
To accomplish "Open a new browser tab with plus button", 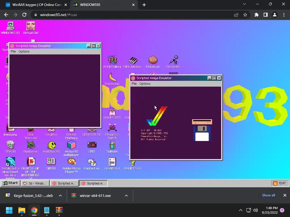I will pyautogui.click(x=144, y=5).
